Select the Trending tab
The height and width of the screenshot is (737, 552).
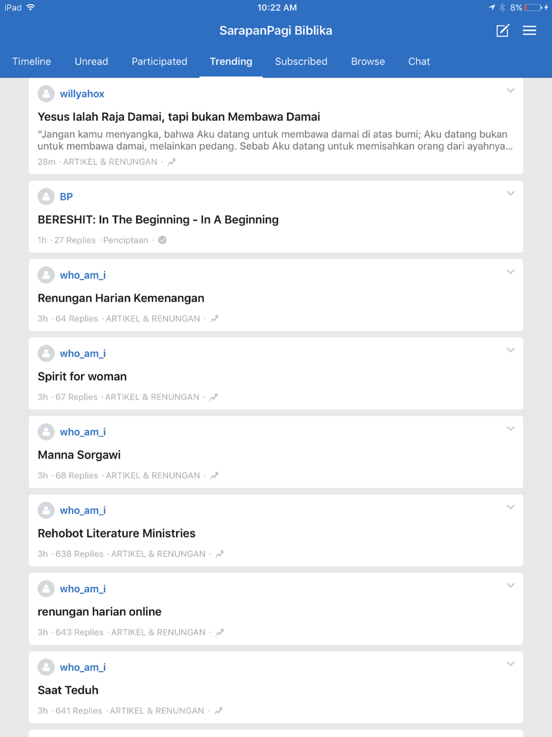(231, 61)
